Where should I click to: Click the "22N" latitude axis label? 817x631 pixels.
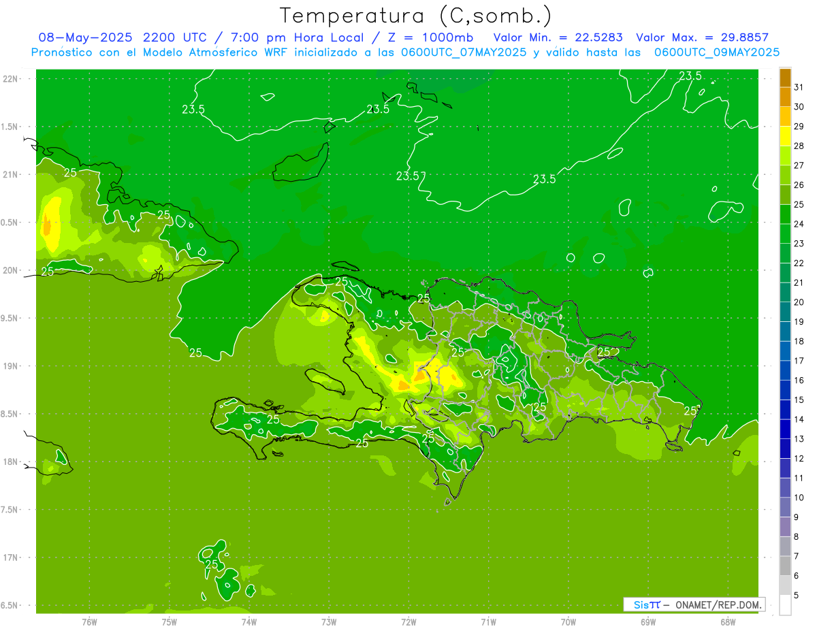coord(12,79)
